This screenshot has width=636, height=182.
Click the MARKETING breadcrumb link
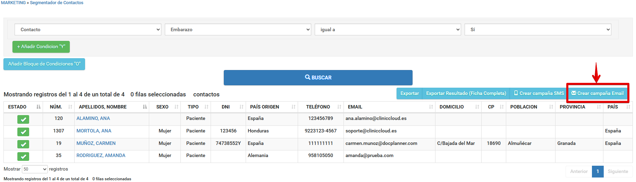coord(13,3)
